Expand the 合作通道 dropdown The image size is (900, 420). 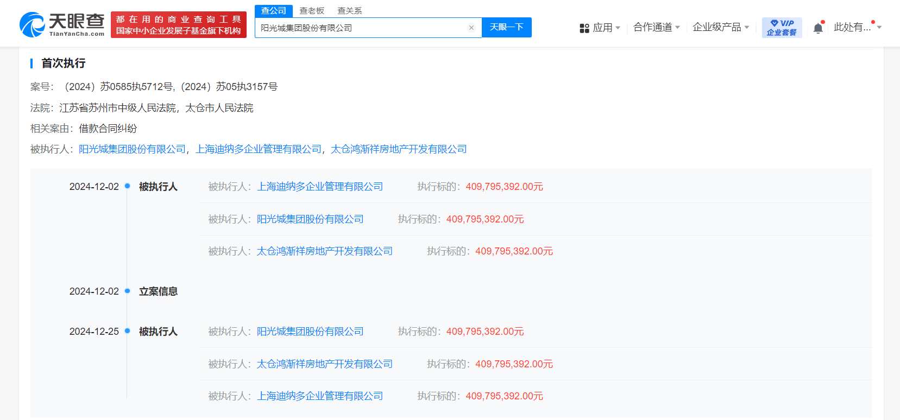[657, 27]
